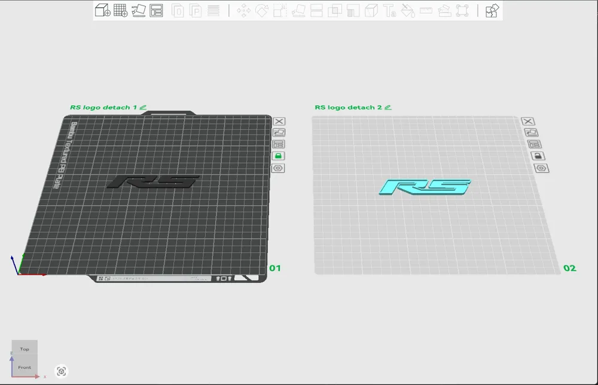Select the Seam painting cube tool
The image size is (598, 385).
pos(371,11)
